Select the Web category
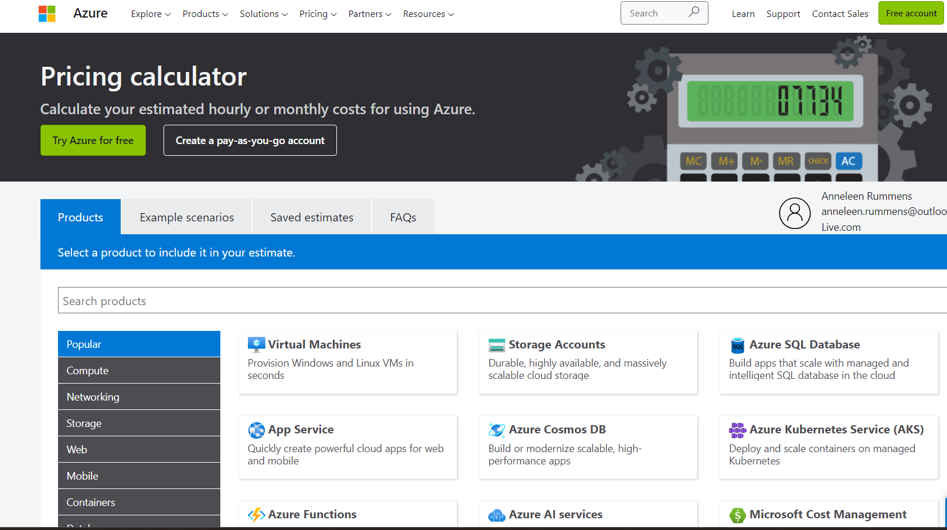Screen dimensions: 947x530 [139, 449]
